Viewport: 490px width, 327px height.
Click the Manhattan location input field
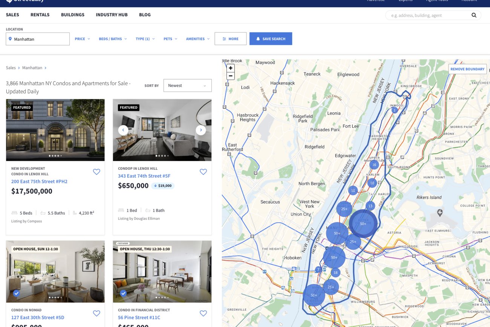38,39
